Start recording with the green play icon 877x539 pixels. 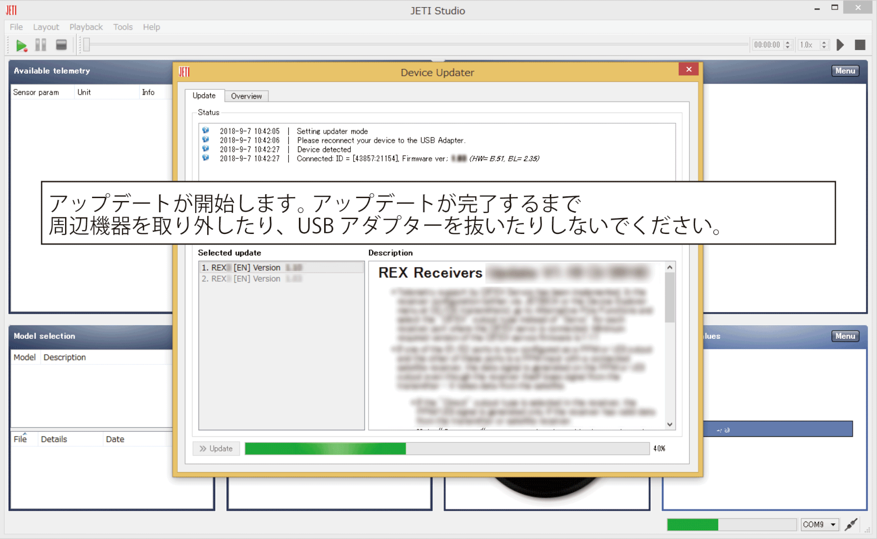[21, 45]
